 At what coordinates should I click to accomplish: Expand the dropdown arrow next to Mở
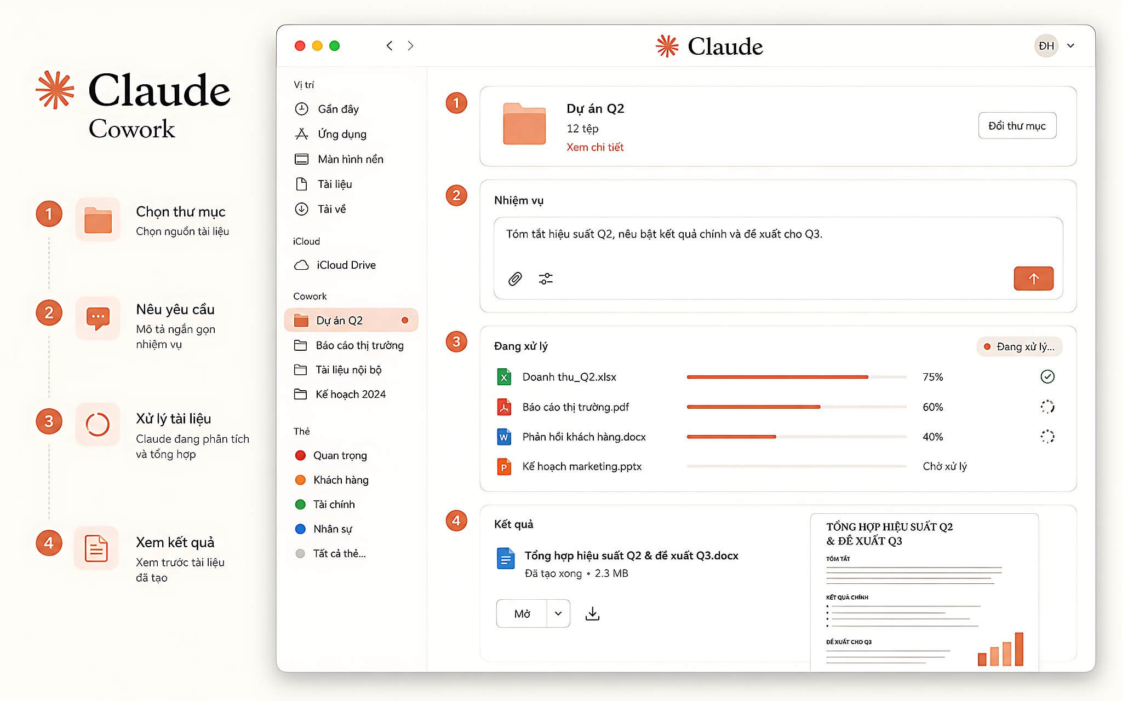(558, 613)
